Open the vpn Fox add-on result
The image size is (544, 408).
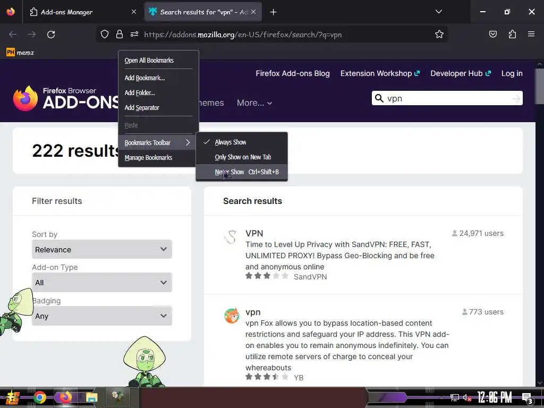(253, 312)
